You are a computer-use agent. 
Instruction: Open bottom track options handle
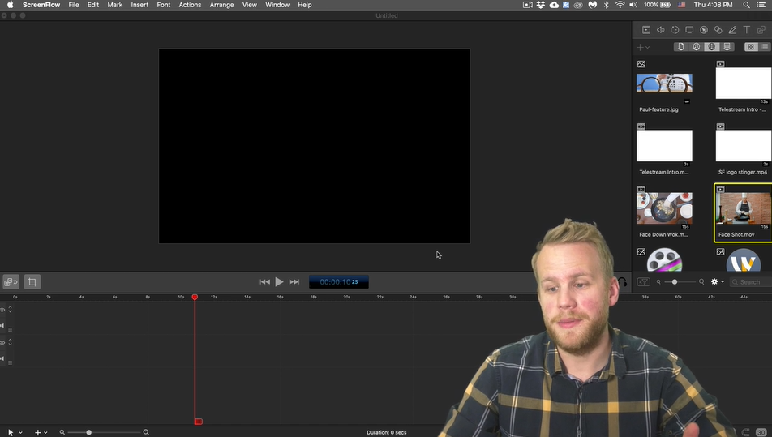[10, 362]
